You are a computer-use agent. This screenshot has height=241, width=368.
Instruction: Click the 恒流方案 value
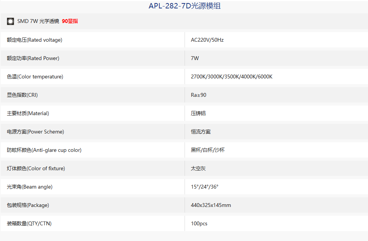point(201,132)
